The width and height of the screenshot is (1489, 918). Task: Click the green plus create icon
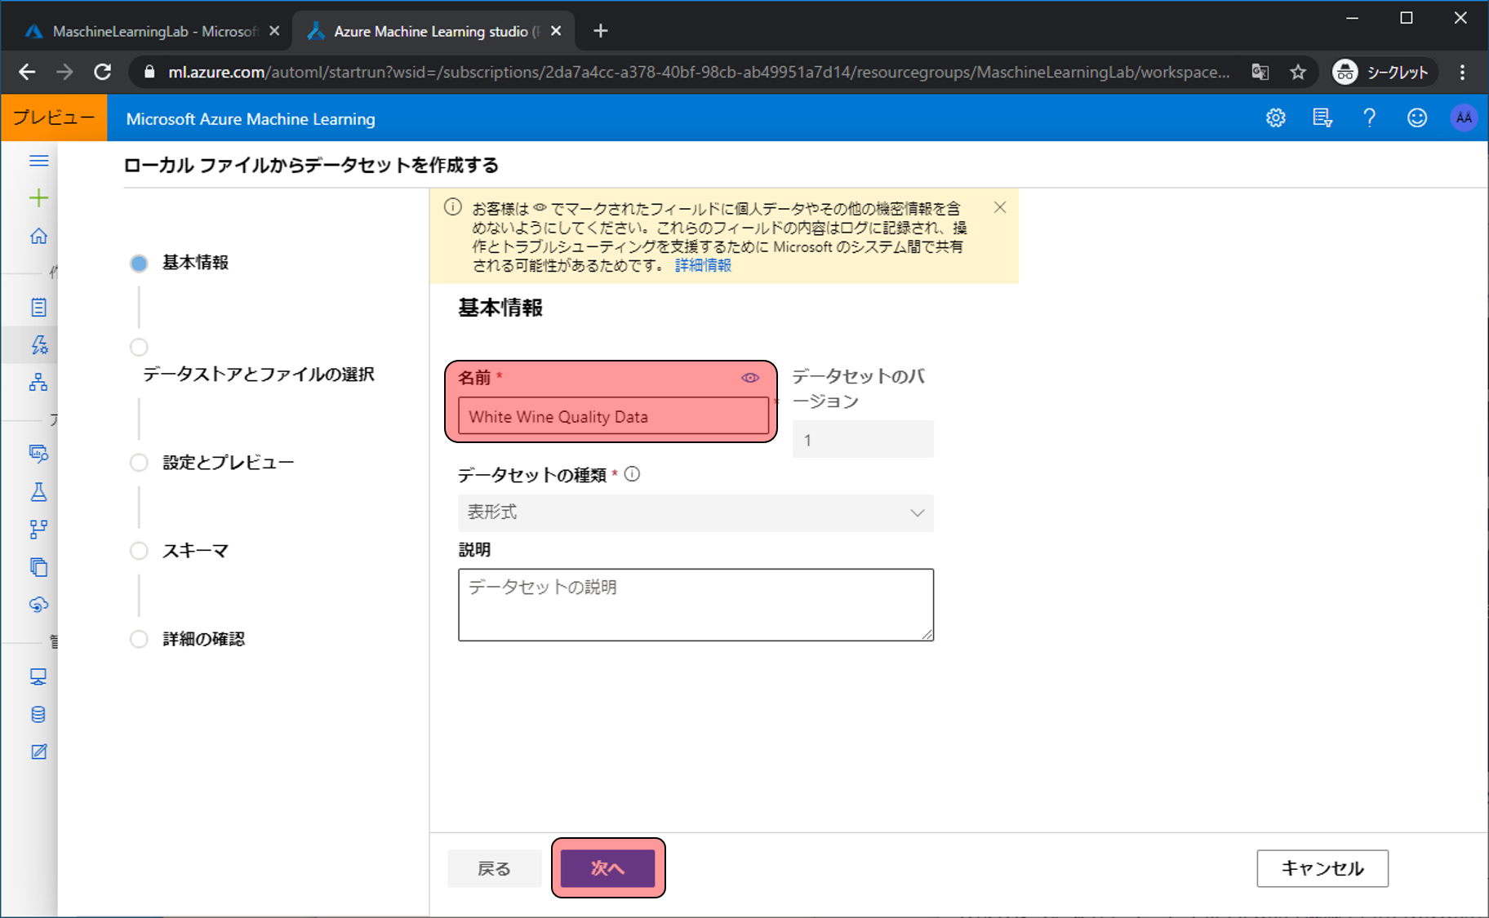point(38,198)
